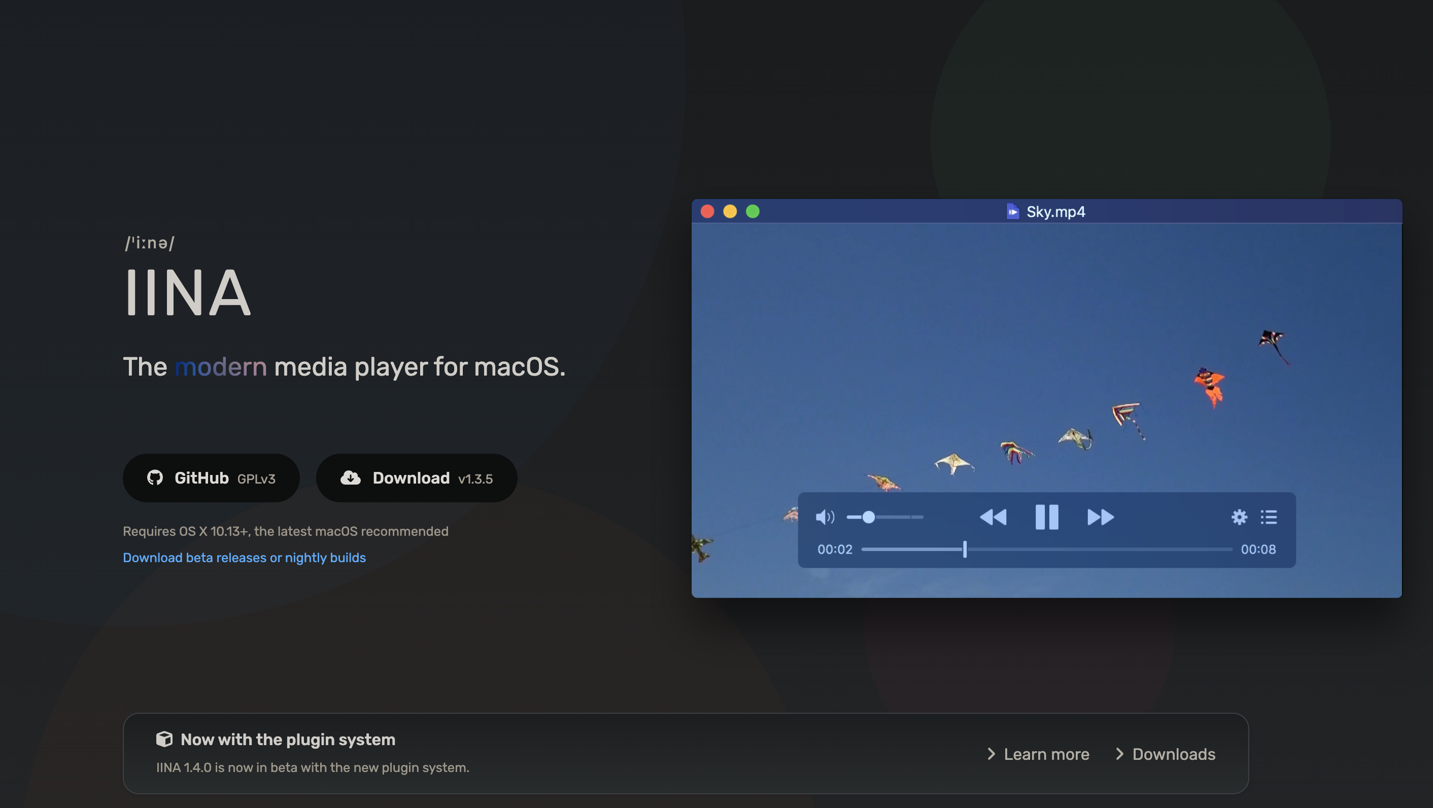Viewport: 1433px width, 808px height.
Task: Mute audio using the speaker icon
Action: [x=825, y=518]
